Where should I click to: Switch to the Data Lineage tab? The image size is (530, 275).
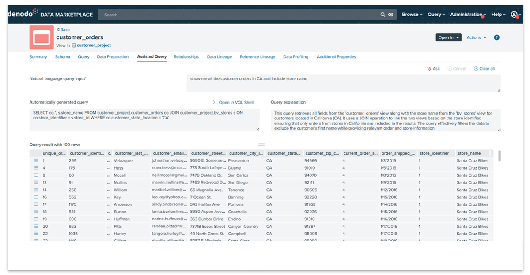[x=219, y=57]
